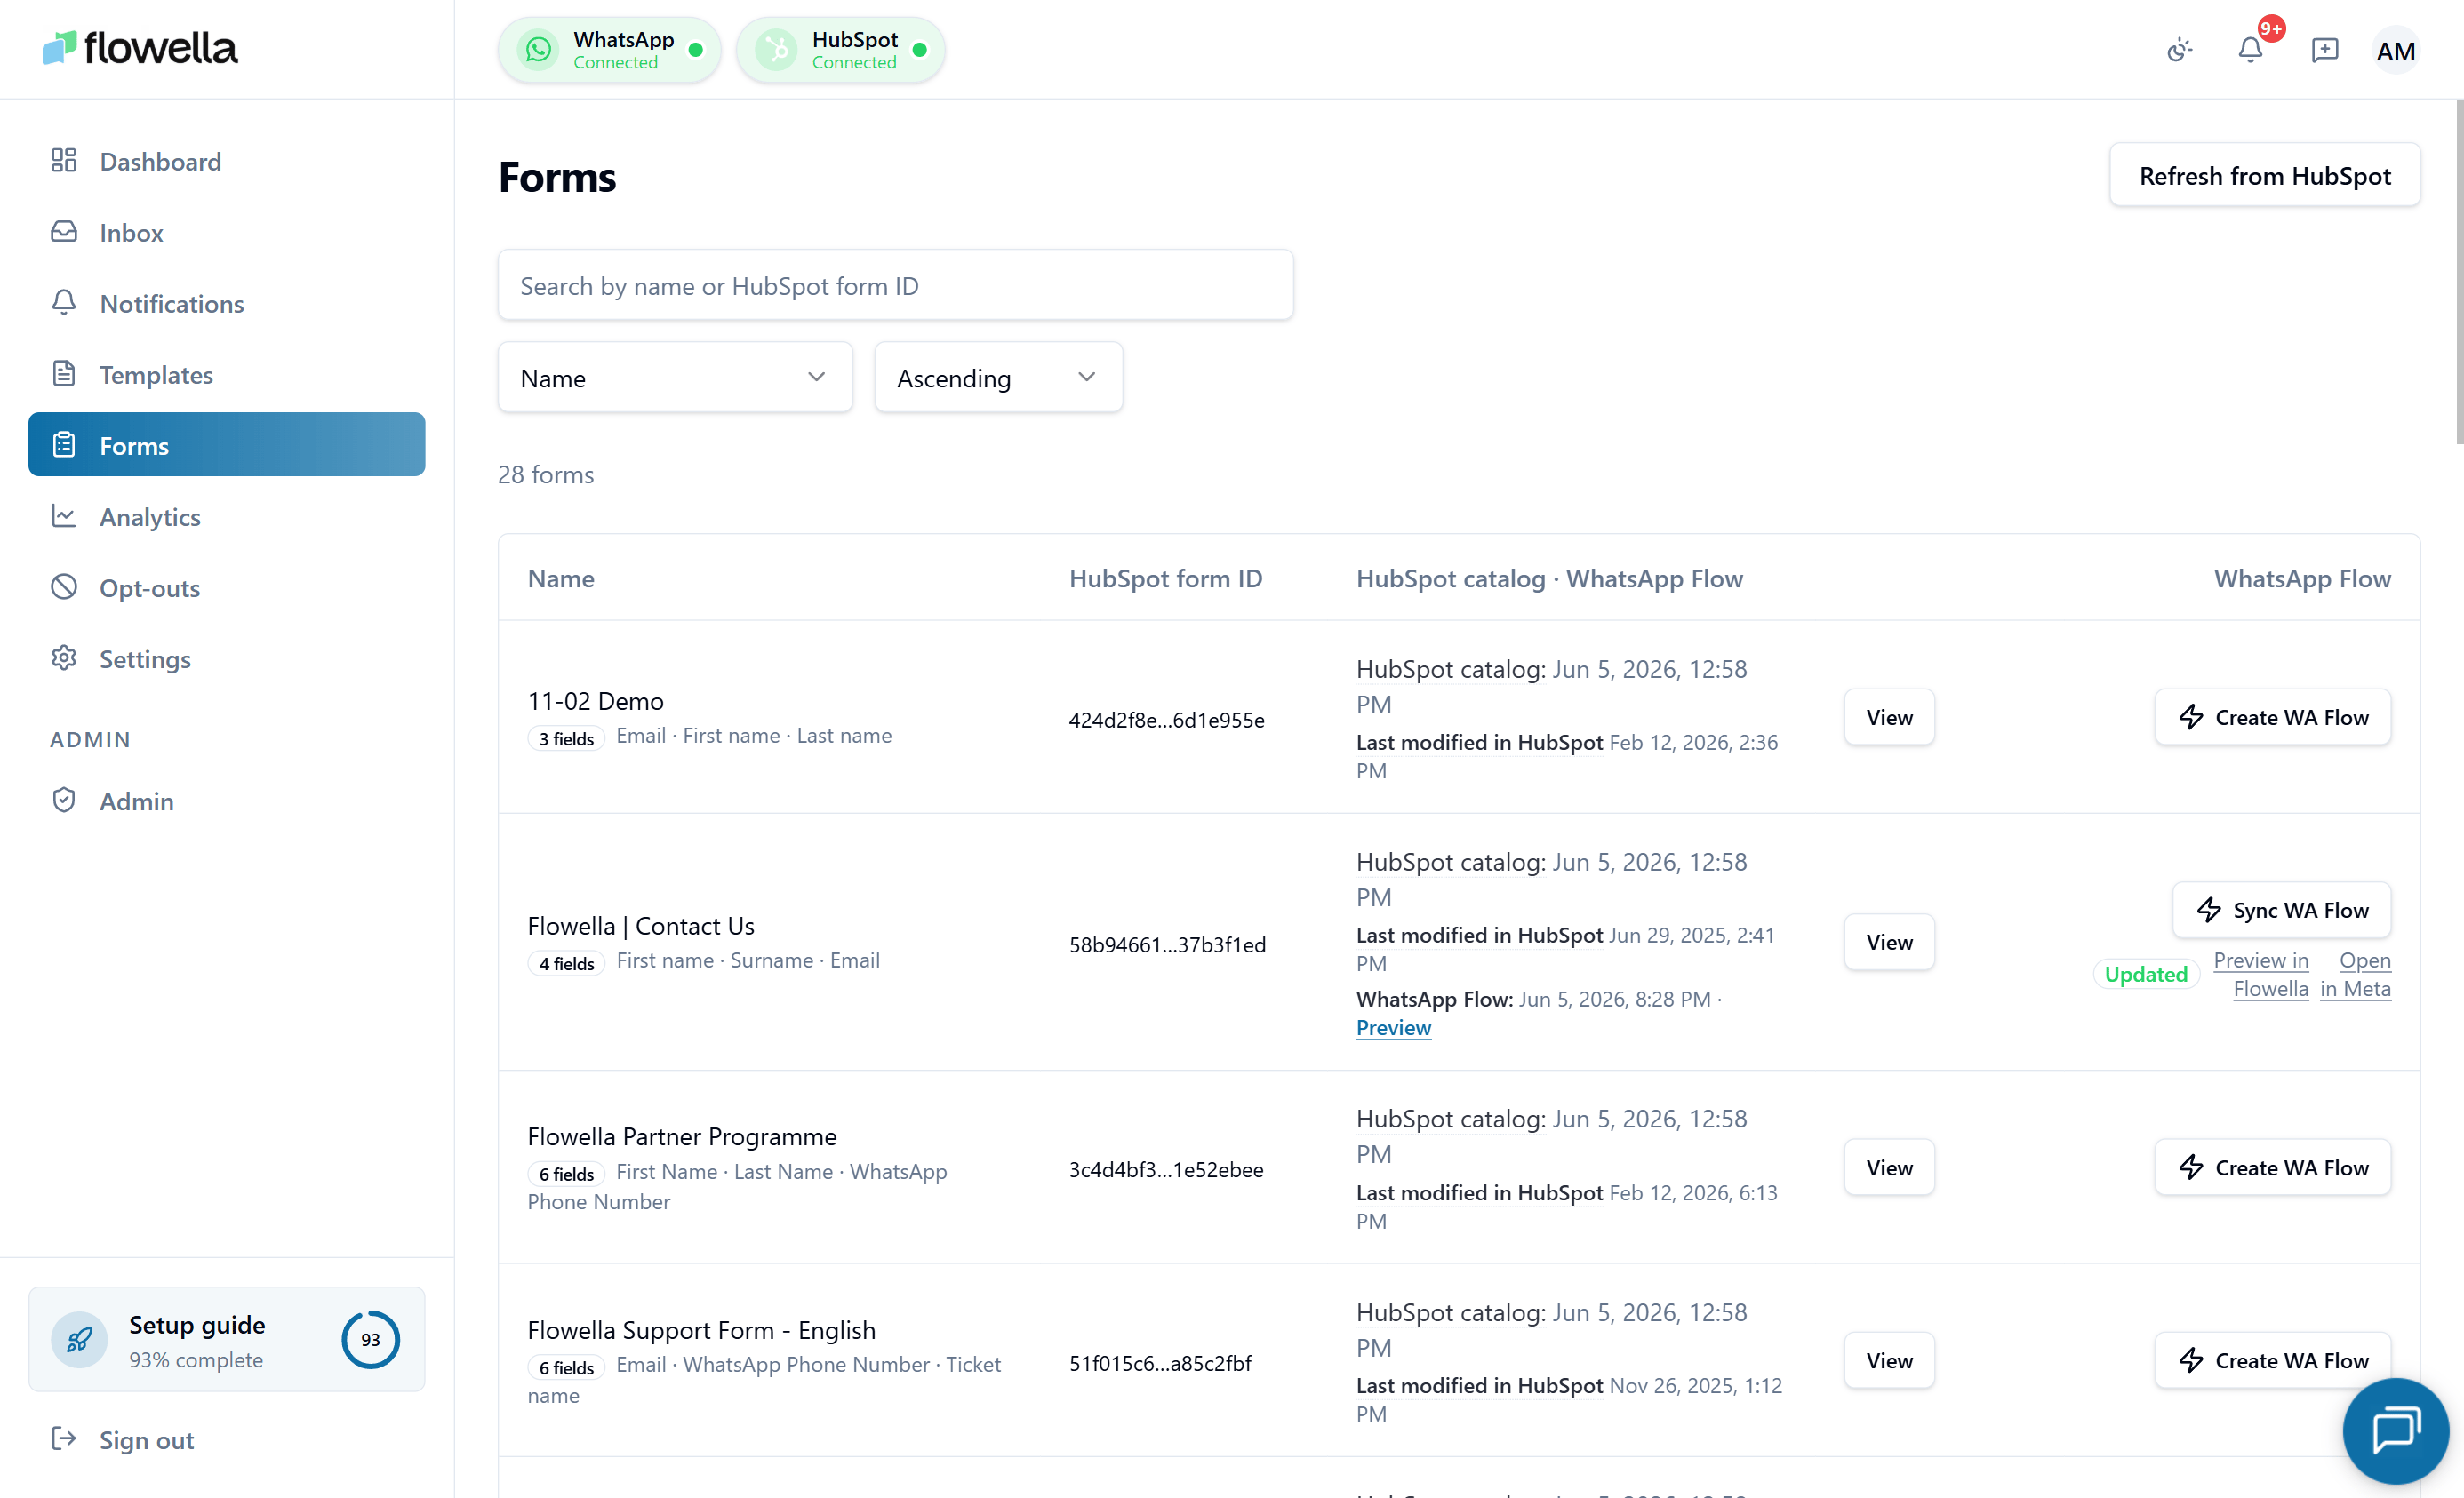The image size is (2464, 1498).
Task: Click the Flowella | Contact Us name
Action: point(641,926)
